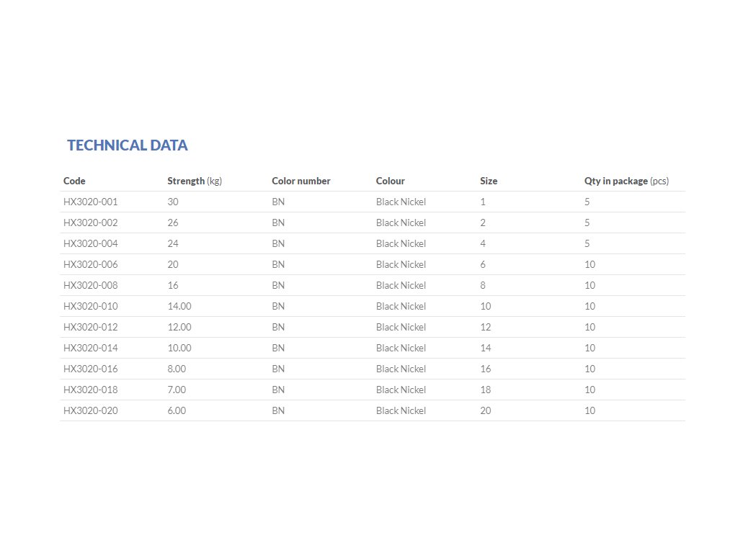
Task: Select the HX3020-006 row code
Action: pyautogui.click(x=90, y=264)
